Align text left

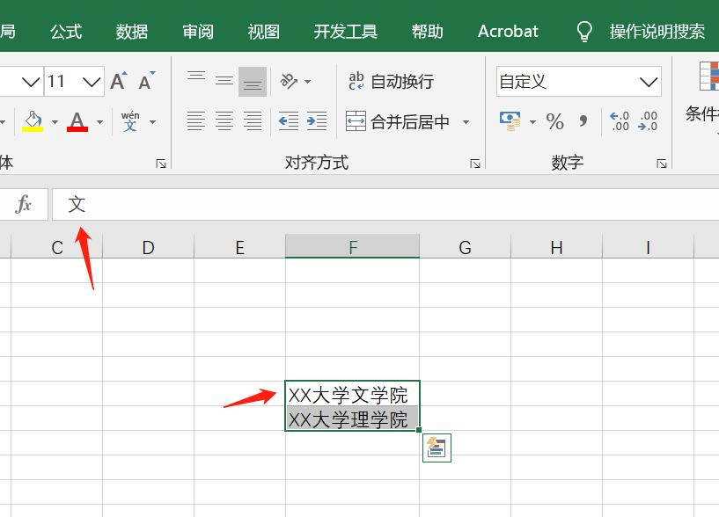tap(196, 121)
